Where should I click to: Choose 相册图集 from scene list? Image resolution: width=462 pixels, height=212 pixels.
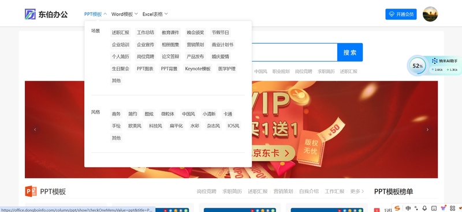pos(170,45)
